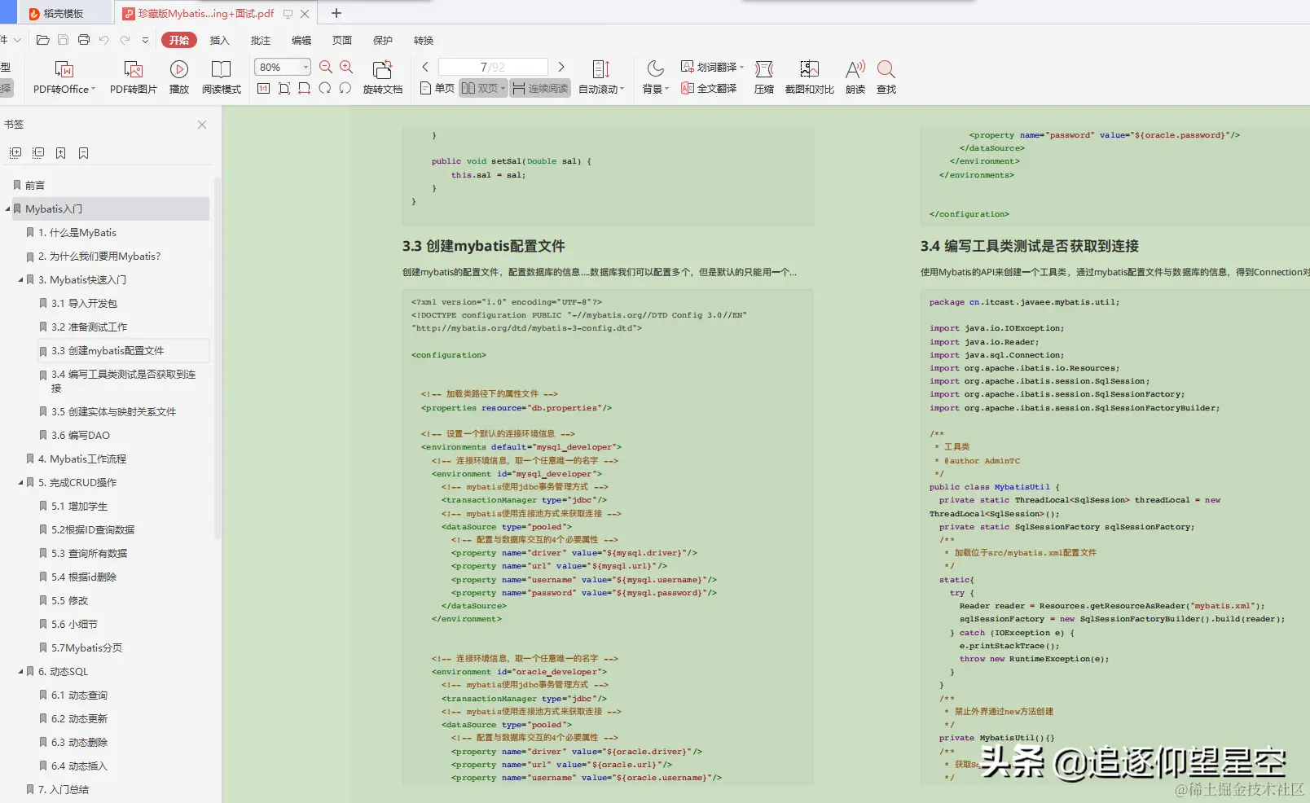The height and width of the screenshot is (803, 1310).
Task: Click the actual size 1:1 icon
Action: (263, 88)
